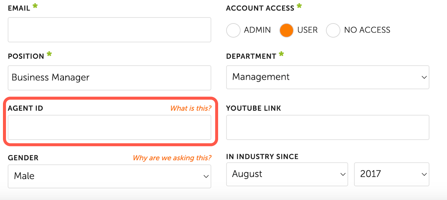
Task: Click the YouTube Link input field
Action: tap(328, 127)
